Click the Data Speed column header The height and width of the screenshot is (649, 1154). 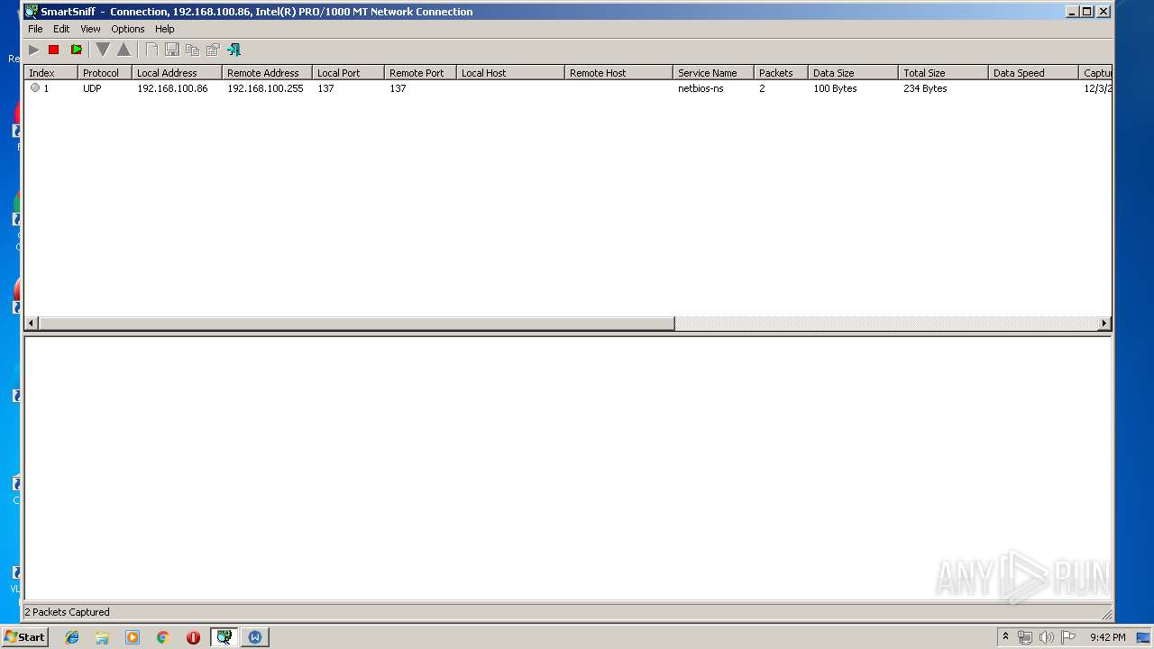pyautogui.click(x=1033, y=73)
